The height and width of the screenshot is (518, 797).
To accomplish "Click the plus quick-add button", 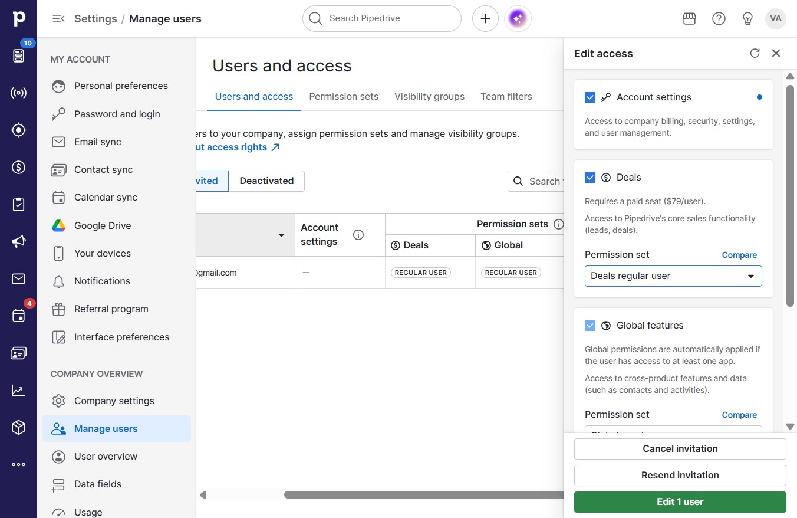I will point(485,19).
